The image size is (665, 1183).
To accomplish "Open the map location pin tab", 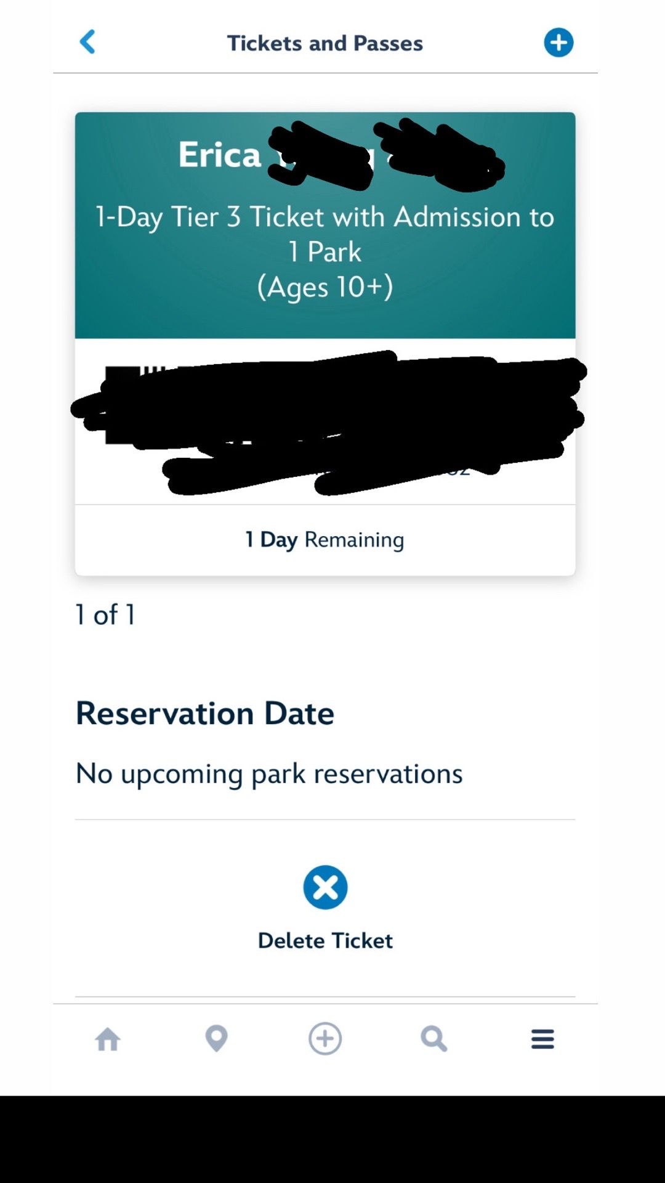I will (216, 1039).
